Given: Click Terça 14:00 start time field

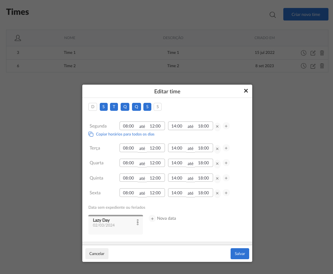Looking at the screenshot, I should click(177, 148).
